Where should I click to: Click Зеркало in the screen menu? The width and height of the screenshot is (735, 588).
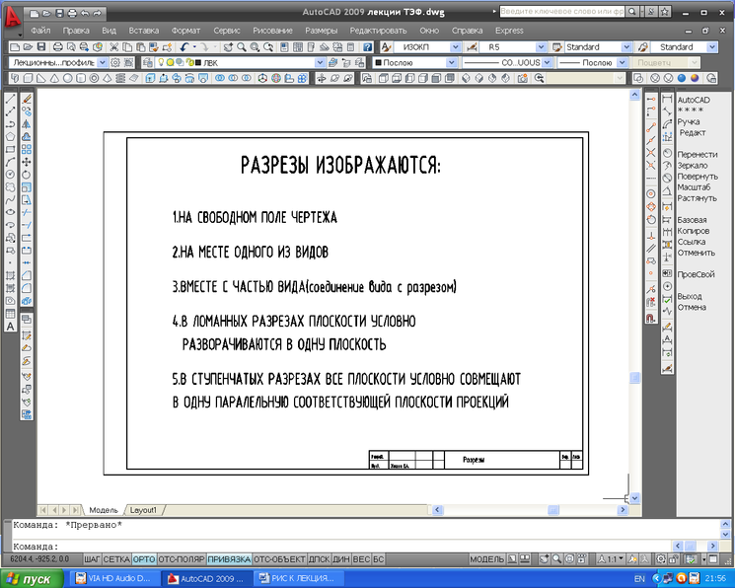[693, 166]
